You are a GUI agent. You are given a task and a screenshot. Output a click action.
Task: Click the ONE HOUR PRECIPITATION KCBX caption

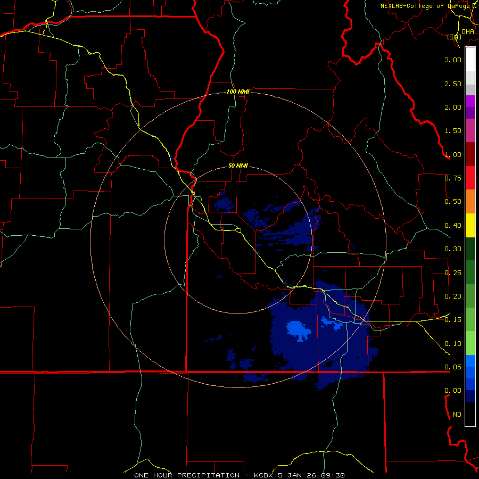240,475
